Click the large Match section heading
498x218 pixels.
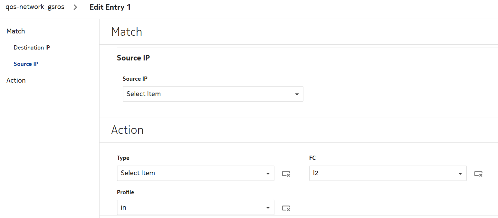(127, 32)
